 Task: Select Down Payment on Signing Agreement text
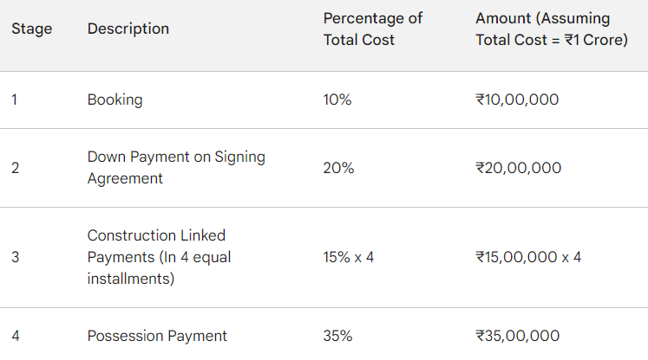pyautogui.click(x=176, y=168)
